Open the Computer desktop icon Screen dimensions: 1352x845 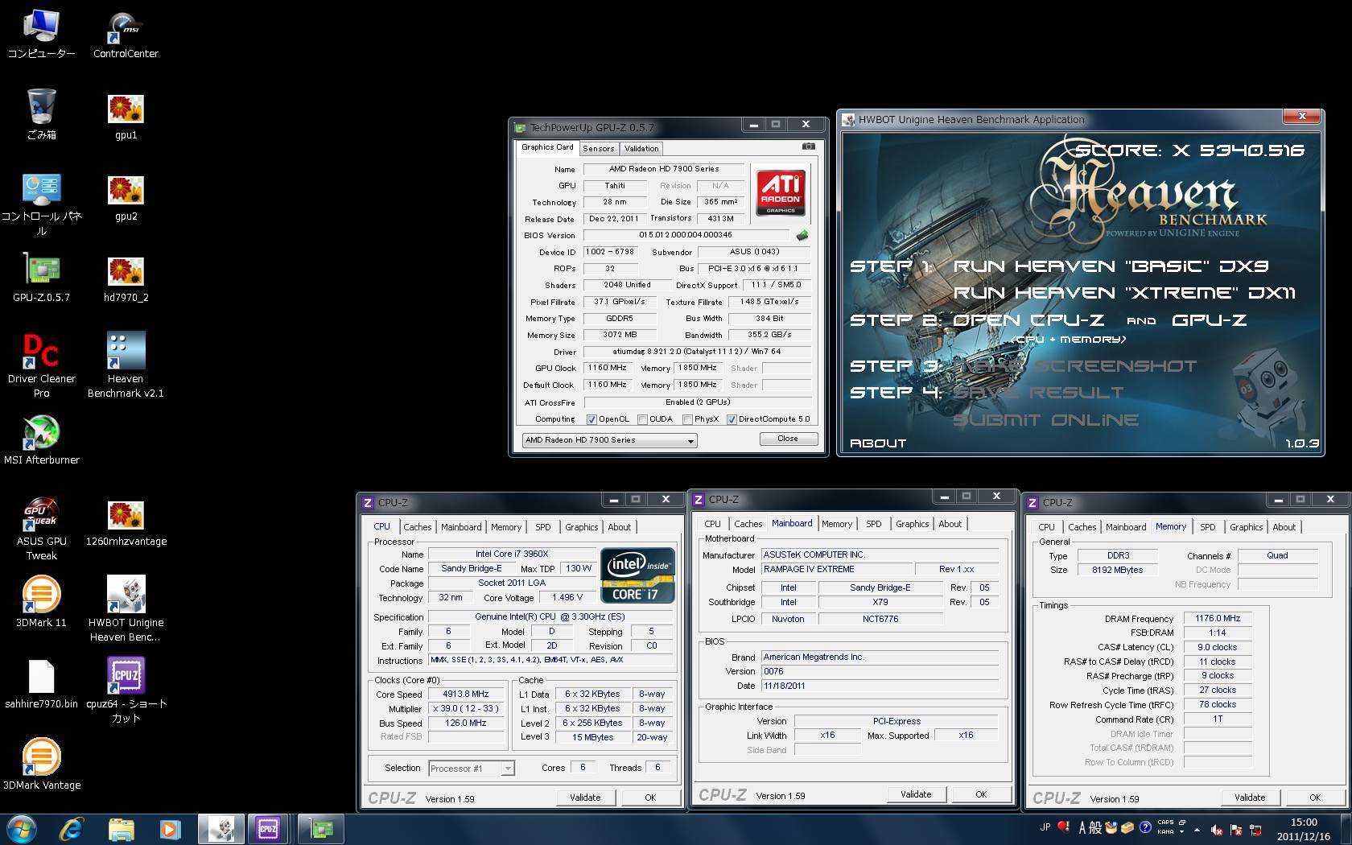[x=42, y=35]
